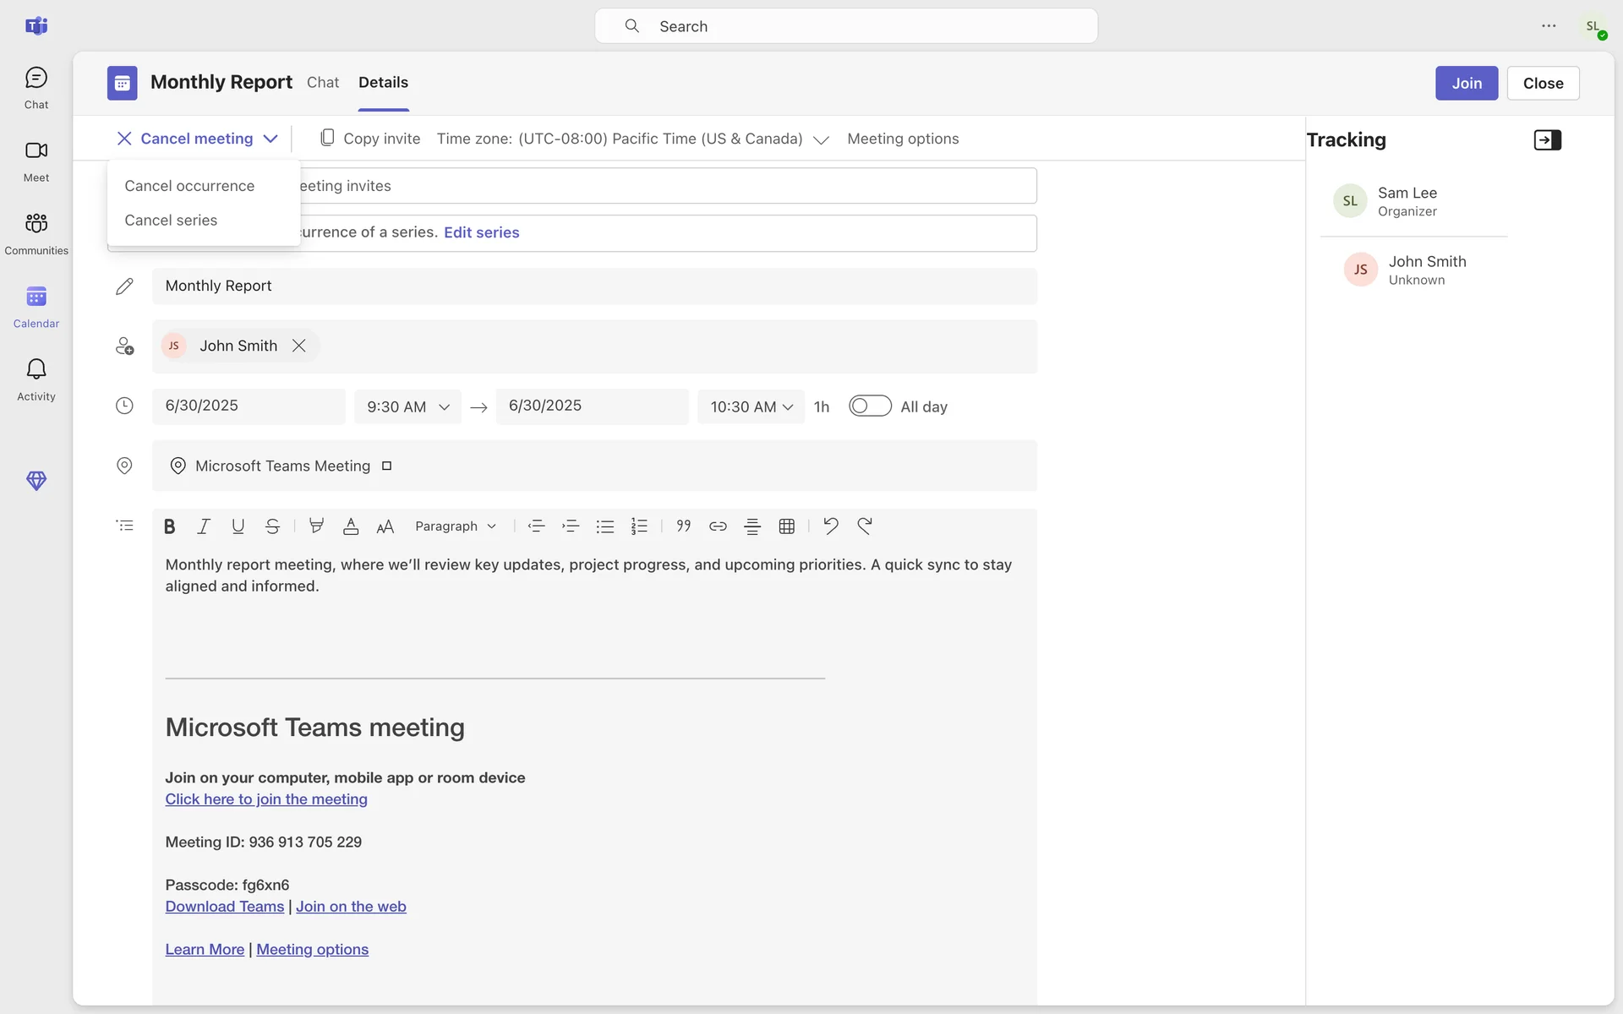The image size is (1623, 1014).
Task: Choose Cancel series from menu
Action: point(171,221)
